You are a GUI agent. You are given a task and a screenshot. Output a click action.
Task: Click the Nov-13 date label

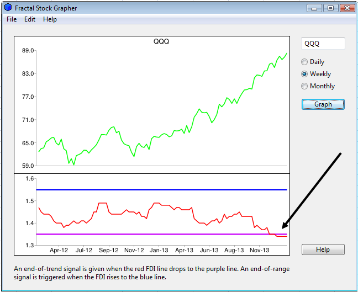point(259,250)
